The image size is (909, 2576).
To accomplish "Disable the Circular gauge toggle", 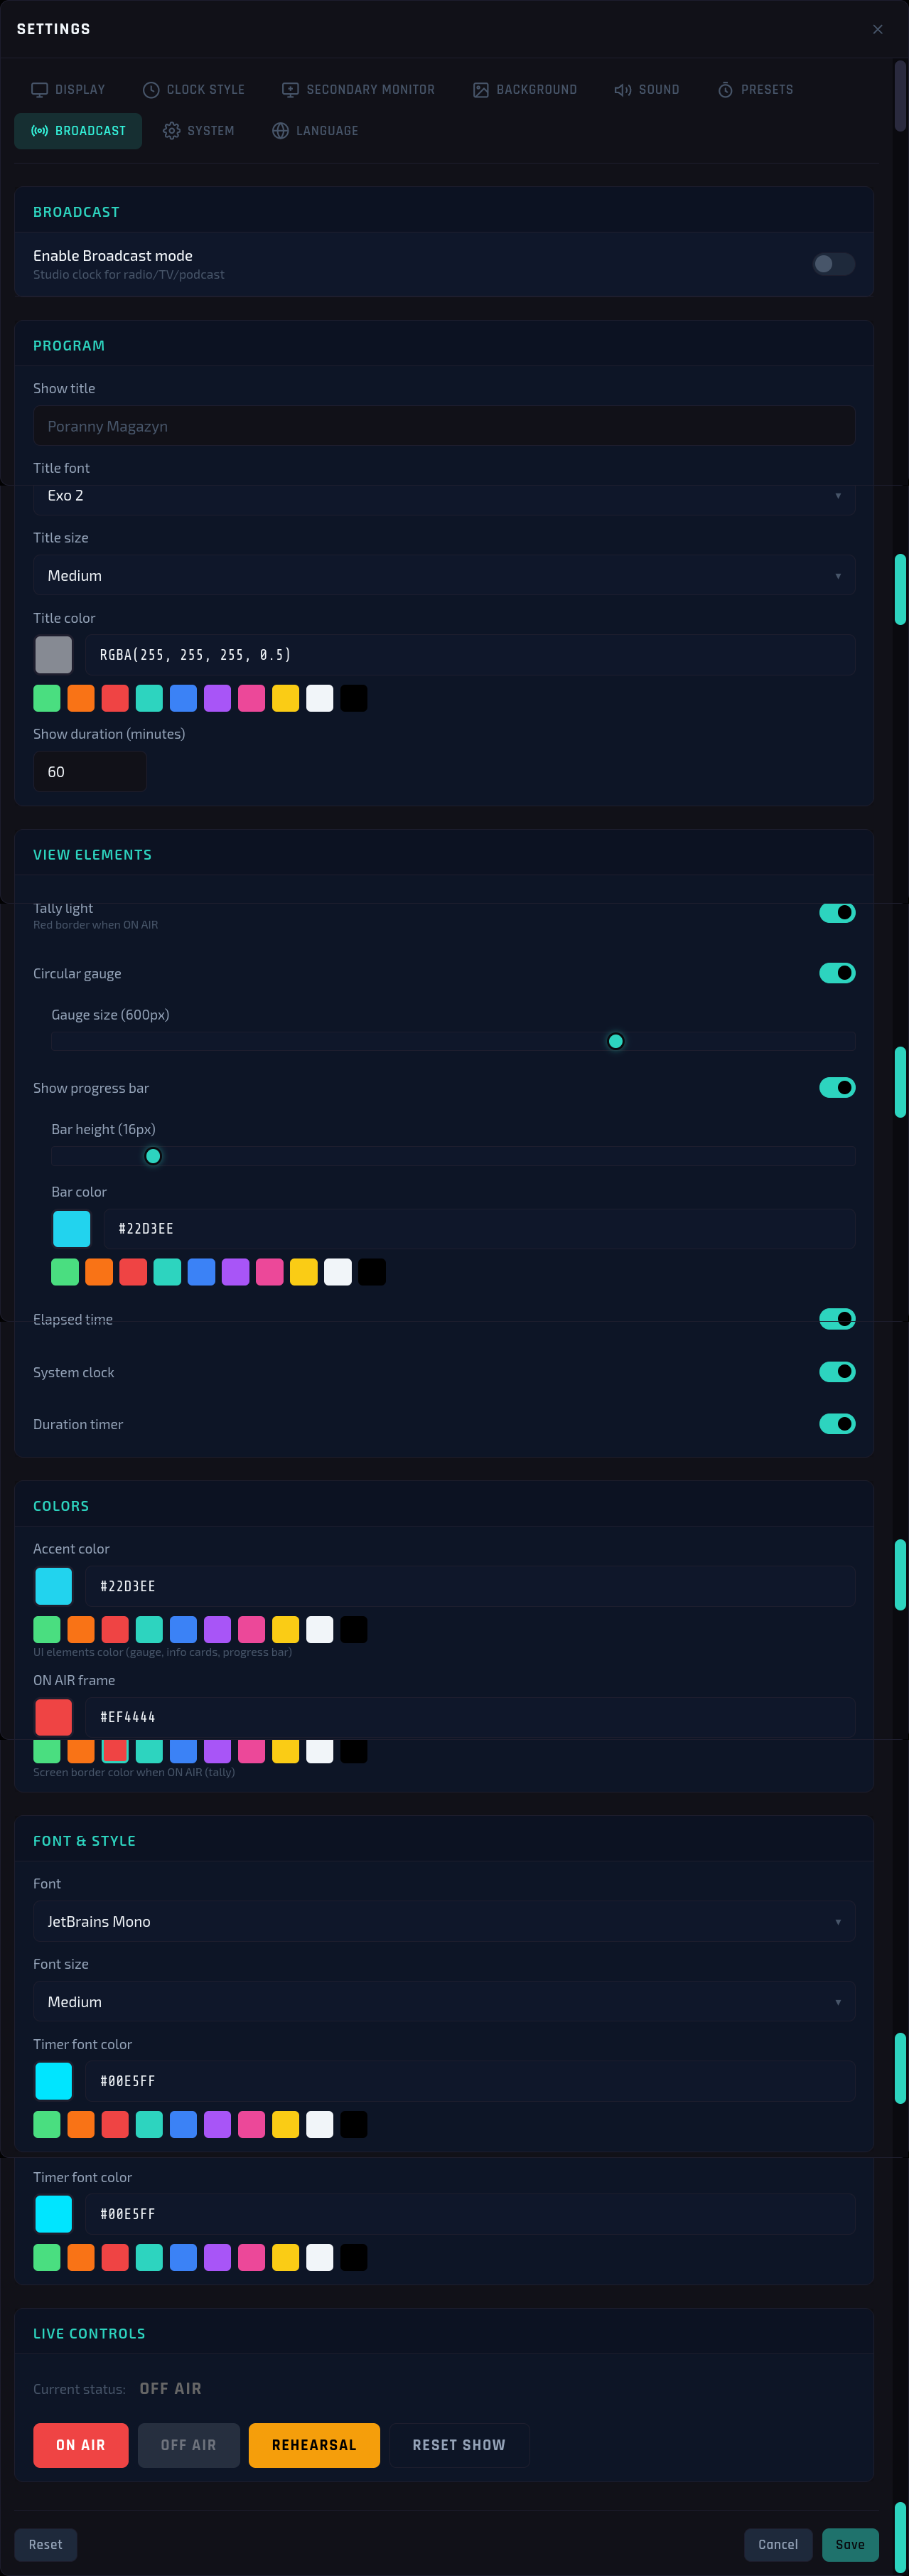I will tap(837, 973).
